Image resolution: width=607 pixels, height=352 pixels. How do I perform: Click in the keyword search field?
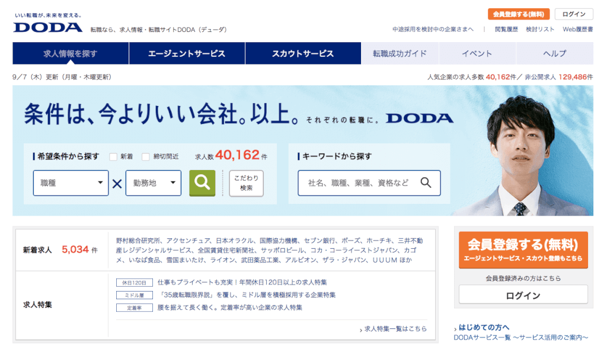coord(369,183)
